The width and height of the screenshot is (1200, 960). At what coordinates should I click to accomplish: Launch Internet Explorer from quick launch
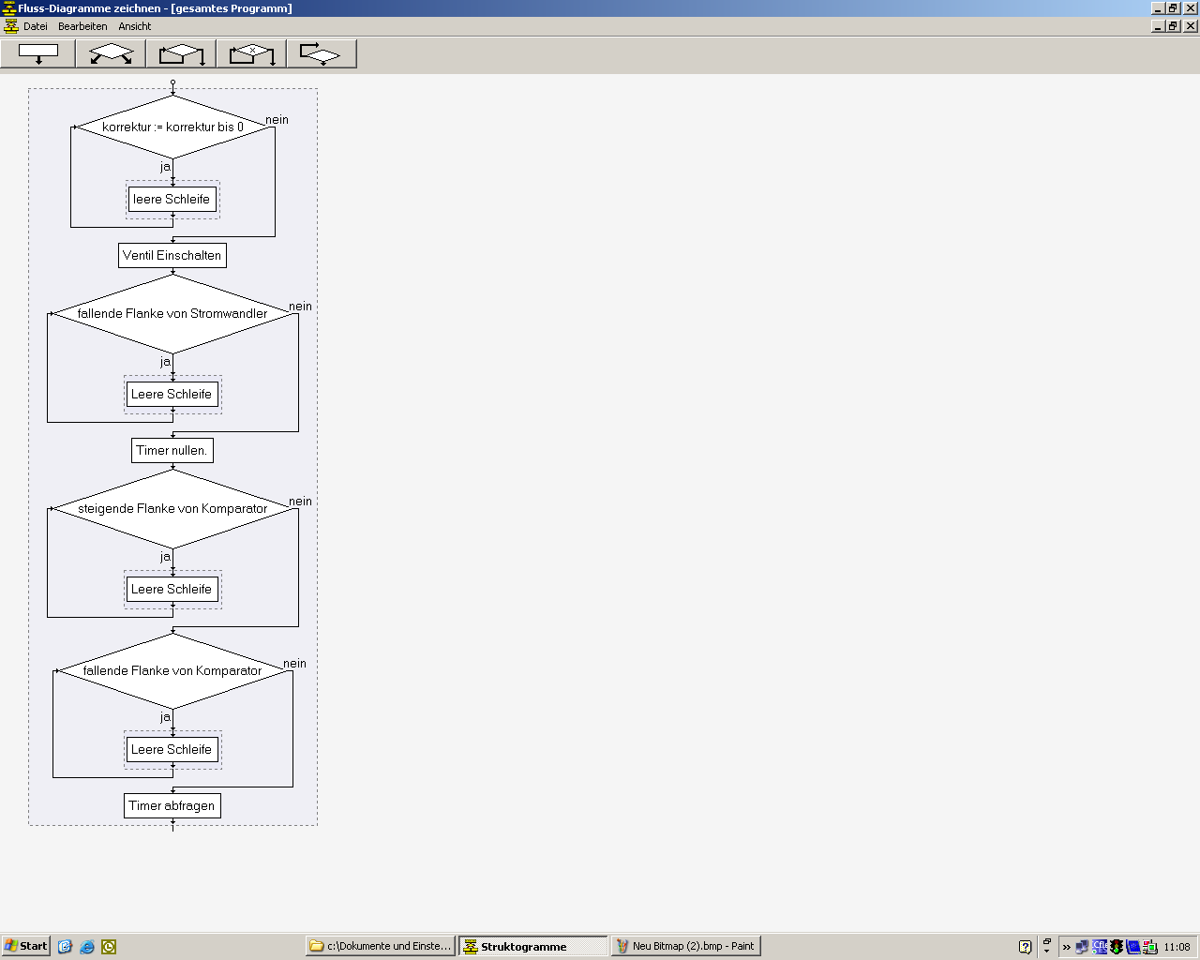tap(87, 947)
